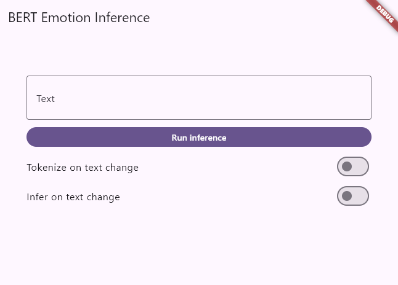
Task: Focus the field via its "Text" placeholder
Action: tap(46, 99)
